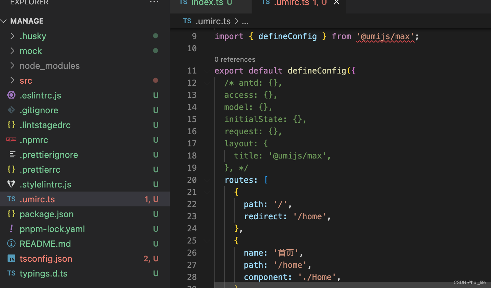This screenshot has height=288, width=491.
Task: Open the .npmrc file
Action: click(34, 140)
